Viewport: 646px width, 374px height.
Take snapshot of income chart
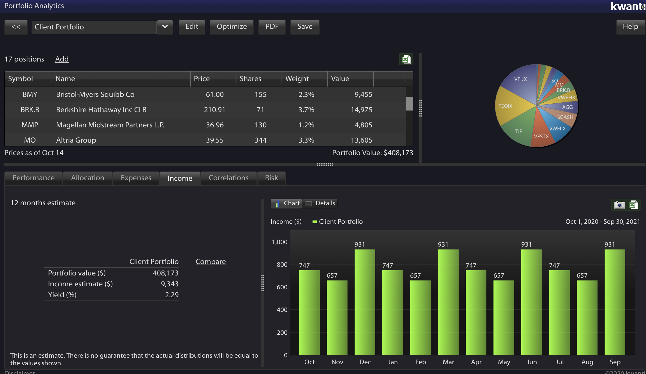[619, 205]
